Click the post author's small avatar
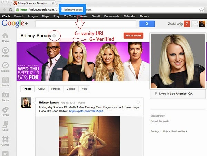 (x=26, y=102)
